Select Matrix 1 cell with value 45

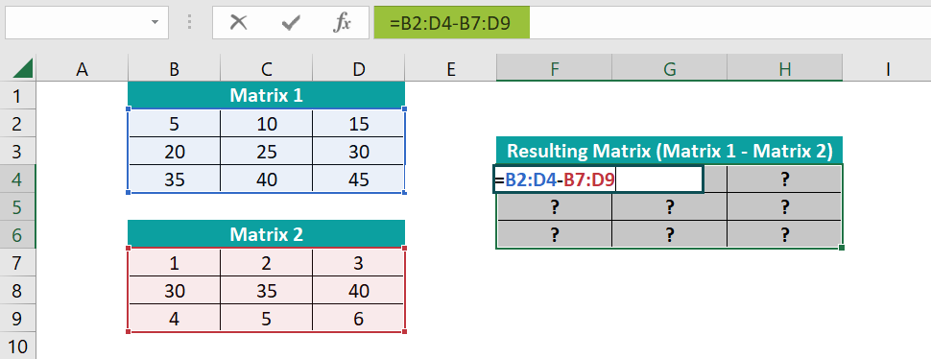pos(358,179)
